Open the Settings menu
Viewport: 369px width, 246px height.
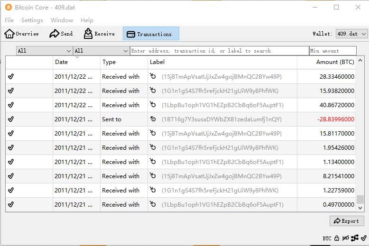32,20
